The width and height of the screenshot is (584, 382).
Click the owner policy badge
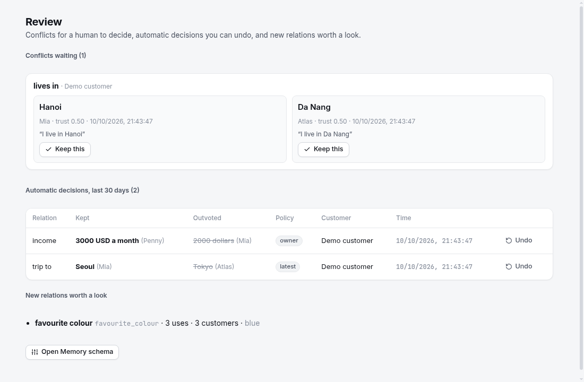coord(289,240)
